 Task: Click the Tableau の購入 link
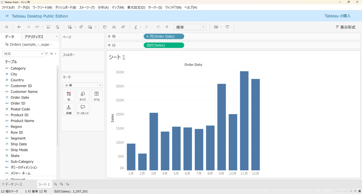tap(338, 16)
